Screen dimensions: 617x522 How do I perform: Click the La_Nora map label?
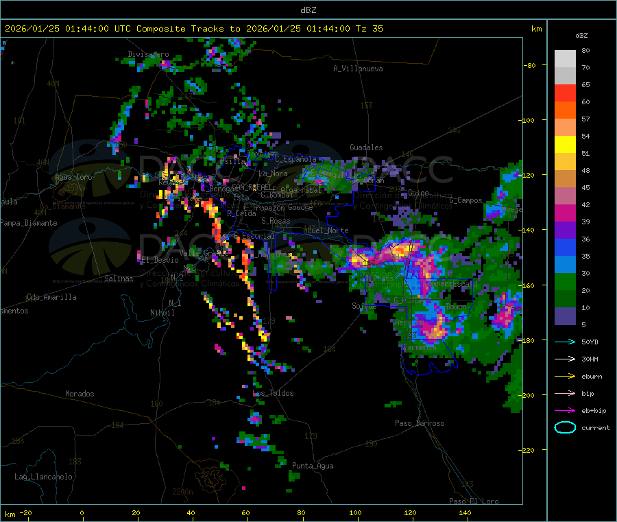(274, 174)
